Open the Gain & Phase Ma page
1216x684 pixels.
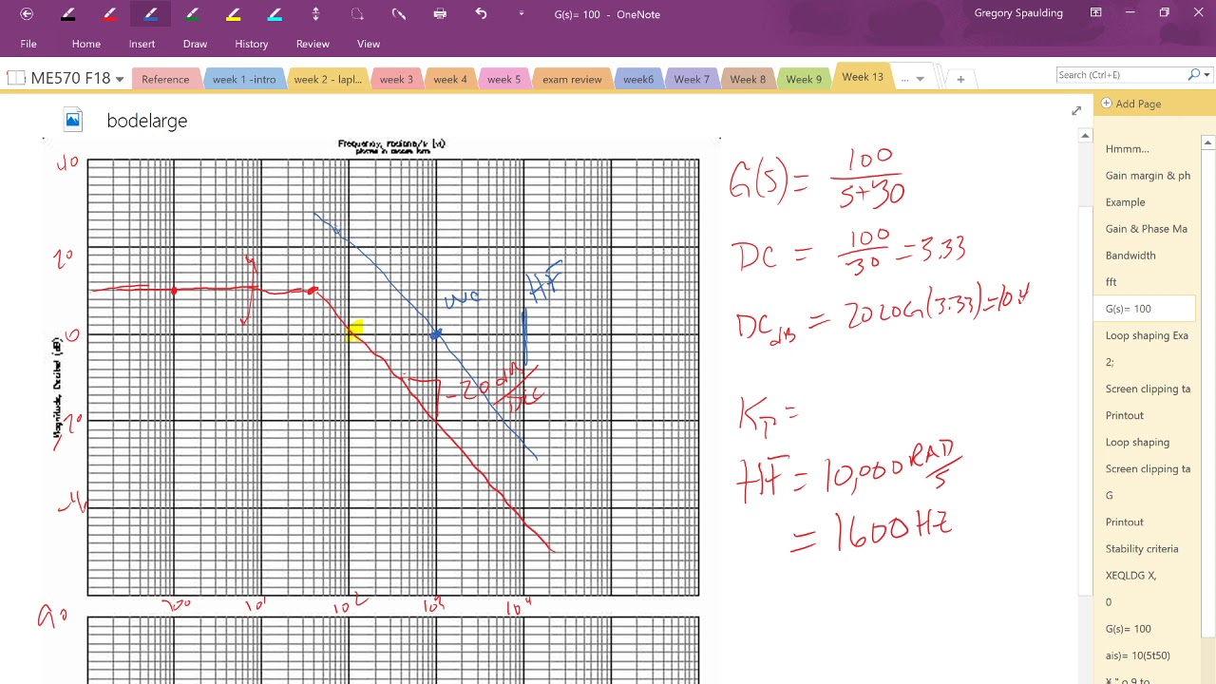coord(1146,229)
